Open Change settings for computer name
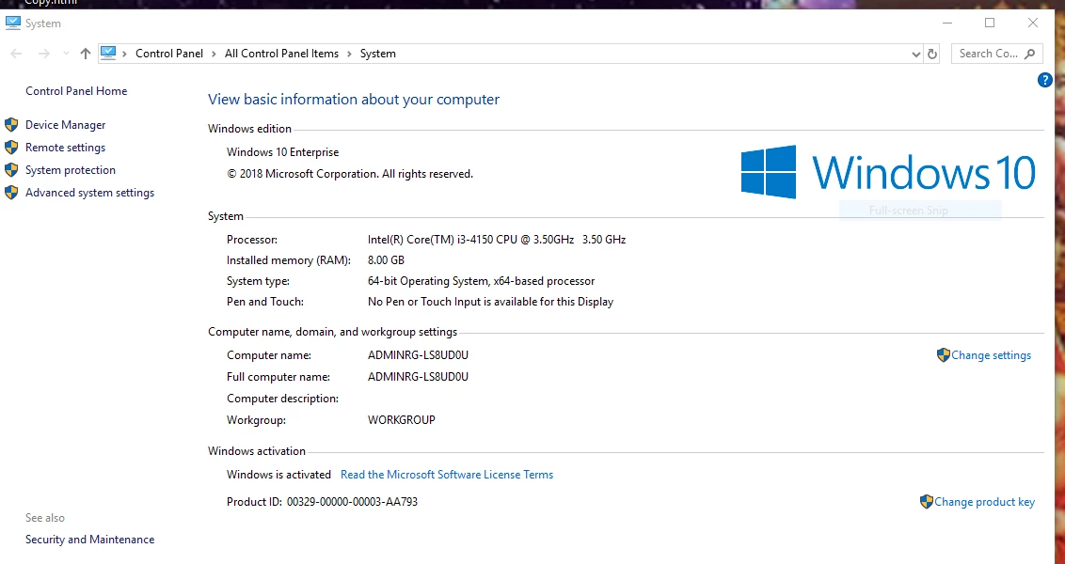1065x564 pixels. coord(991,355)
